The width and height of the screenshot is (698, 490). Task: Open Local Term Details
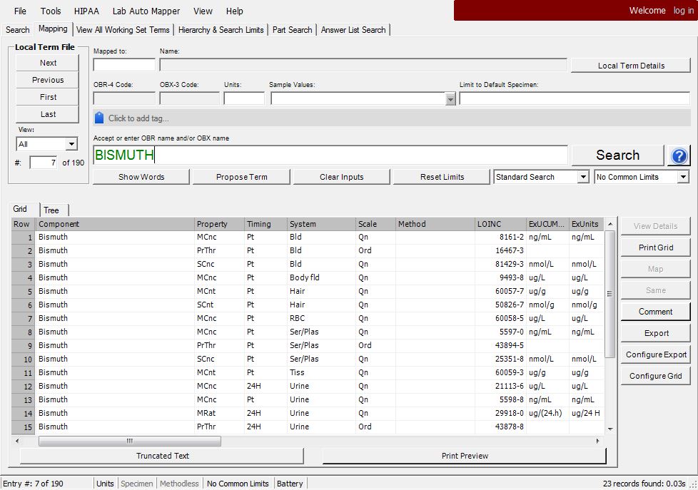tap(631, 66)
